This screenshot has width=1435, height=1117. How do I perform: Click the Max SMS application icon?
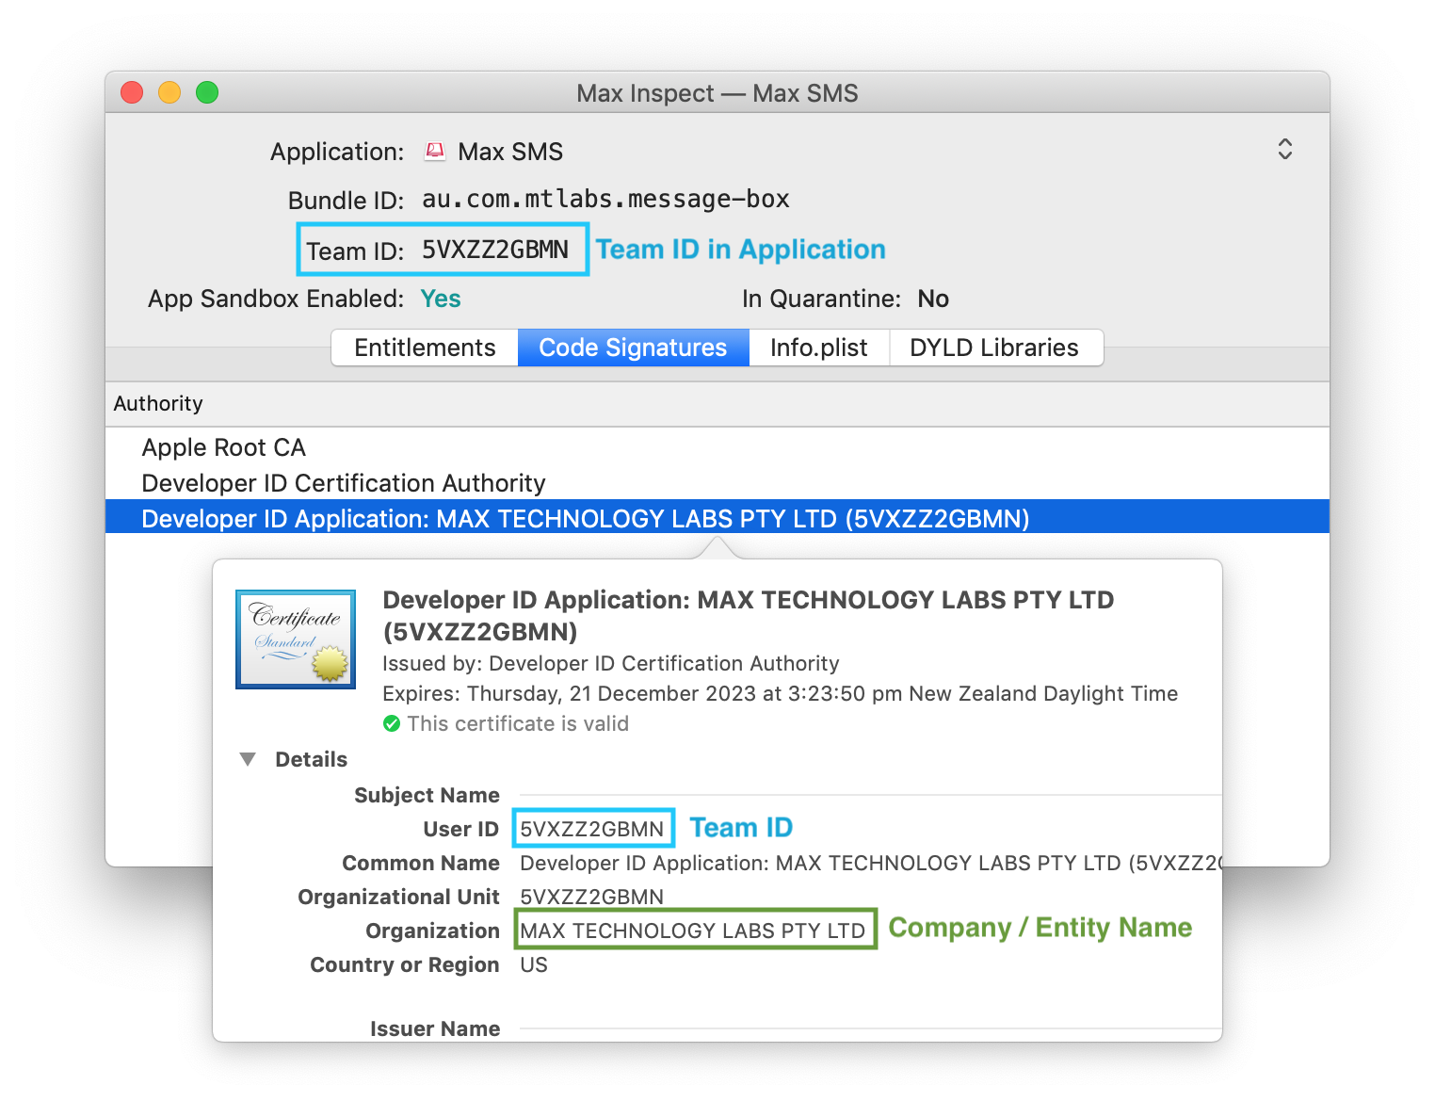coord(435,152)
